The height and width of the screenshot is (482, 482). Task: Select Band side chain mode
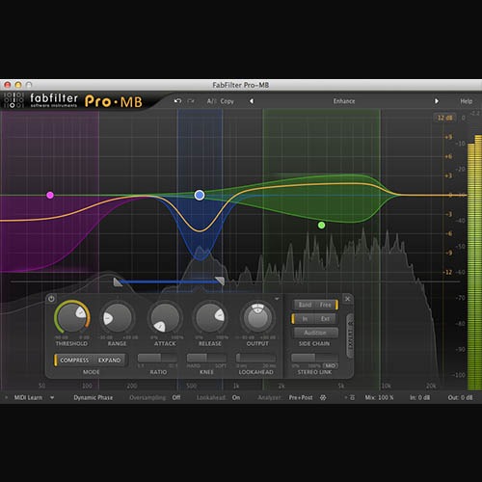[305, 305]
